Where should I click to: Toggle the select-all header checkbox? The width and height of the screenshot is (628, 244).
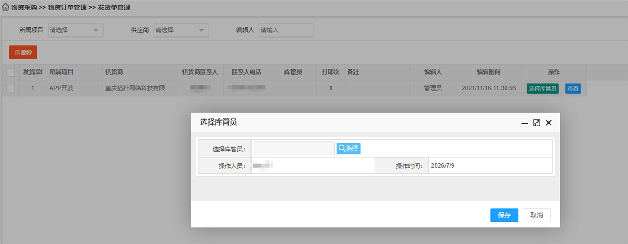tap(10, 72)
